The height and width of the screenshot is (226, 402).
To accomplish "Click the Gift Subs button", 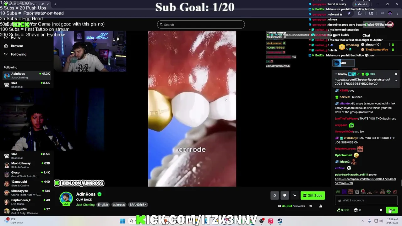I will (x=312, y=196).
